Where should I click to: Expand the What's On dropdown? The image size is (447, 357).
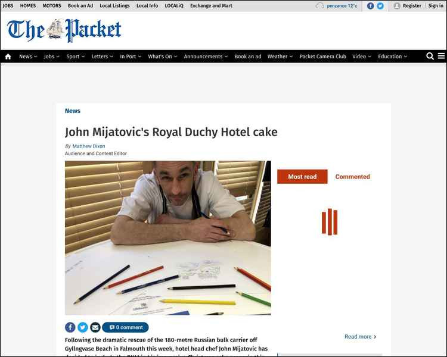[x=163, y=57]
